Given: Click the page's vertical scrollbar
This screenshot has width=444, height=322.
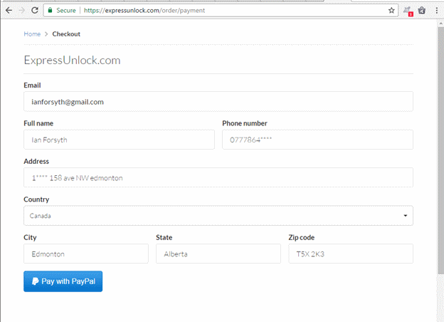Looking at the screenshot, I should [x=440, y=150].
